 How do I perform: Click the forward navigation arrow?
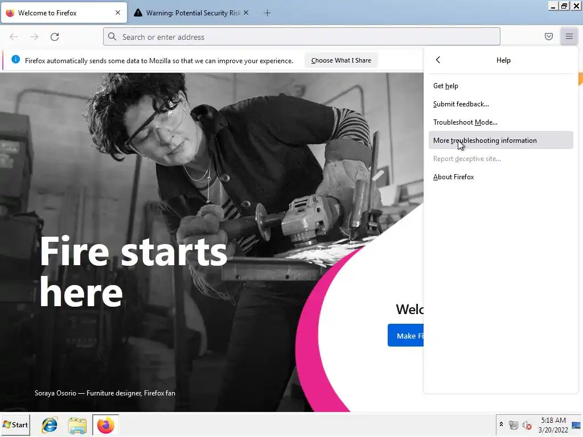point(34,37)
